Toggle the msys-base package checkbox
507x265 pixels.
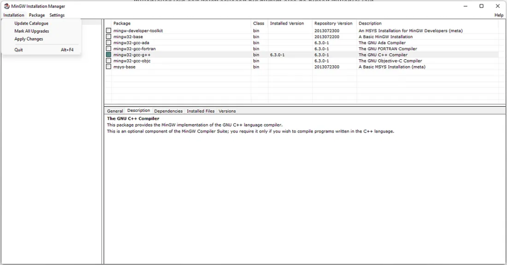pos(108,67)
